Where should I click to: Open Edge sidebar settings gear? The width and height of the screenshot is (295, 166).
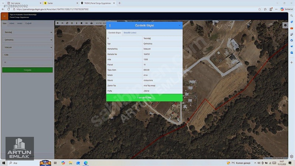[291, 156]
